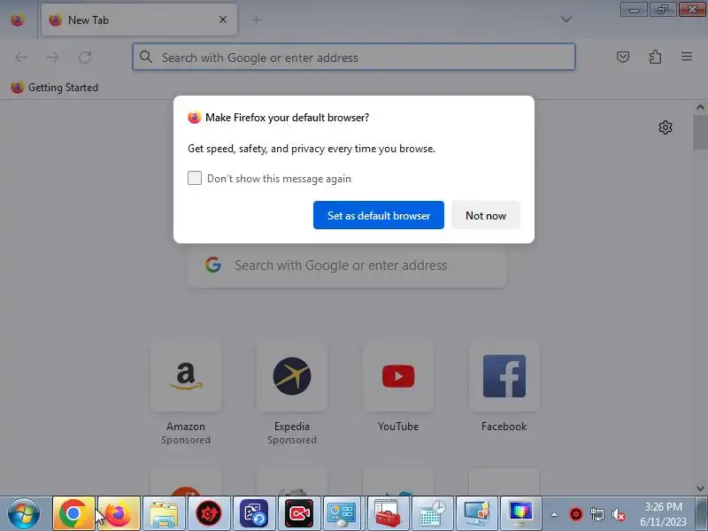Click the Show desktop strip
Image resolution: width=708 pixels, height=531 pixels.
[701, 514]
